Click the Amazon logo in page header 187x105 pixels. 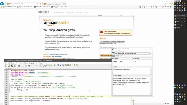click(44, 12)
